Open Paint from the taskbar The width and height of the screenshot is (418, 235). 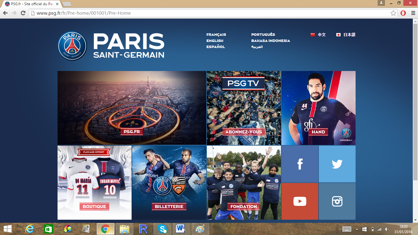(x=200, y=229)
